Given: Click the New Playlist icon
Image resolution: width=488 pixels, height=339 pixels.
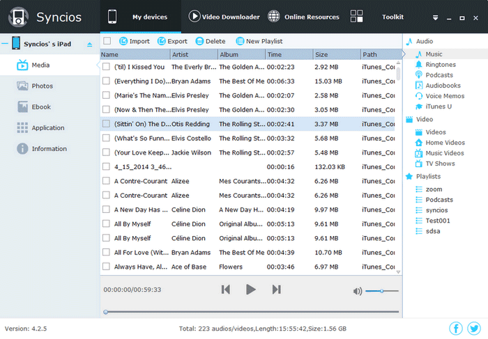Looking at the screenshot, I should [240, 41].
